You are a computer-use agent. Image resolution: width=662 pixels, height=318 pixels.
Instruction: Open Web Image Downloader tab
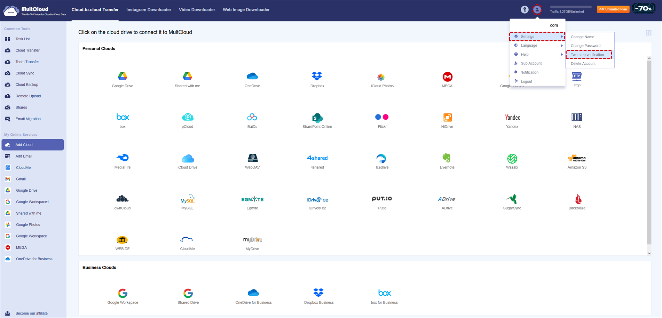coord(246,10)
